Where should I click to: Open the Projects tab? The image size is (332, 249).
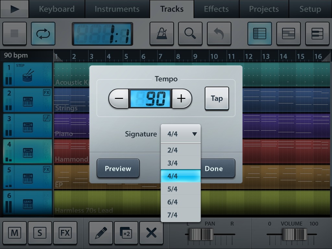(264, 9)
